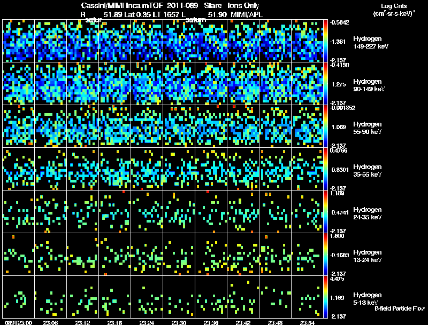Open the Hydrogen 13-24 keV panel at 23:48
Viewport: 428px width, 325px height.
tap(275, 255)
